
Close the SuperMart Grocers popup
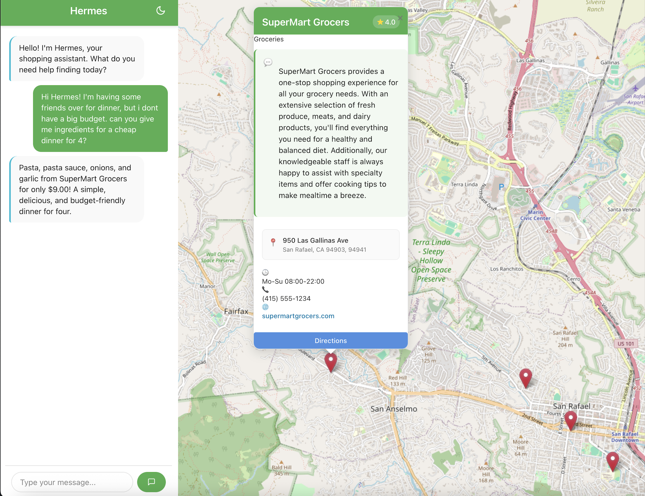400,18
